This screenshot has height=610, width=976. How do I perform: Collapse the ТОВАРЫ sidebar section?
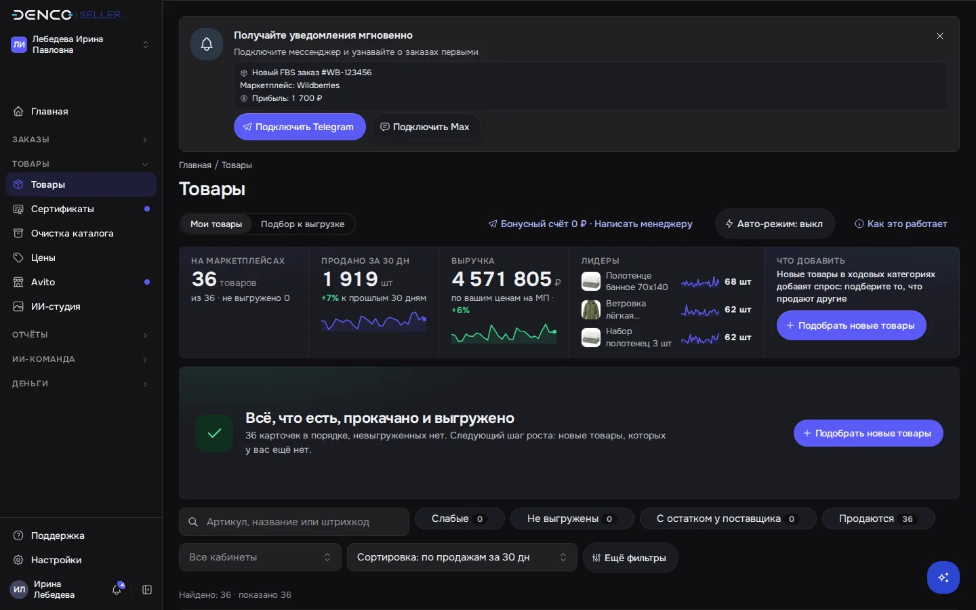click(x=81, y=164)
